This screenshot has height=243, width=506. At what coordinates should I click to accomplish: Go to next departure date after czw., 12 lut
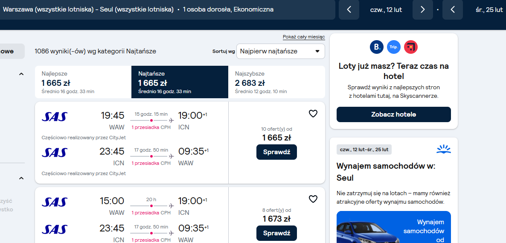[x=423, y=10]
